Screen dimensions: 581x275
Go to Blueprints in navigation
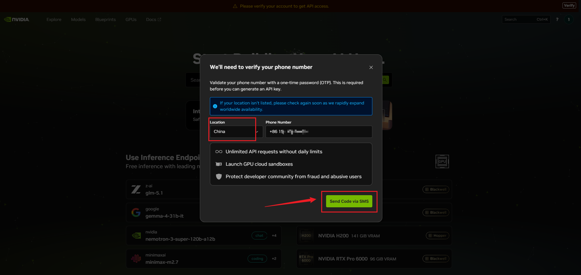tap(105, 19)
